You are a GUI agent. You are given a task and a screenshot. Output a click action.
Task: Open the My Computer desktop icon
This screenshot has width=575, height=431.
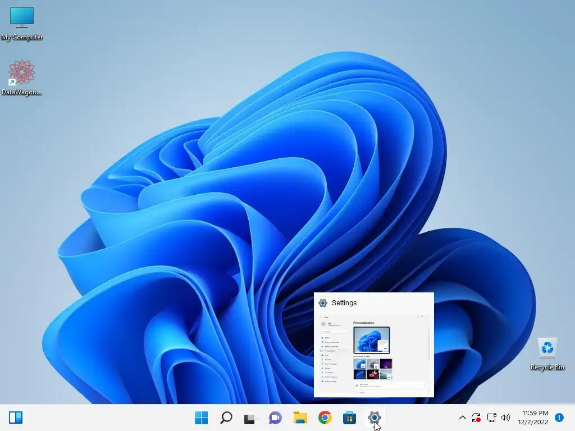tap(22, 24)
